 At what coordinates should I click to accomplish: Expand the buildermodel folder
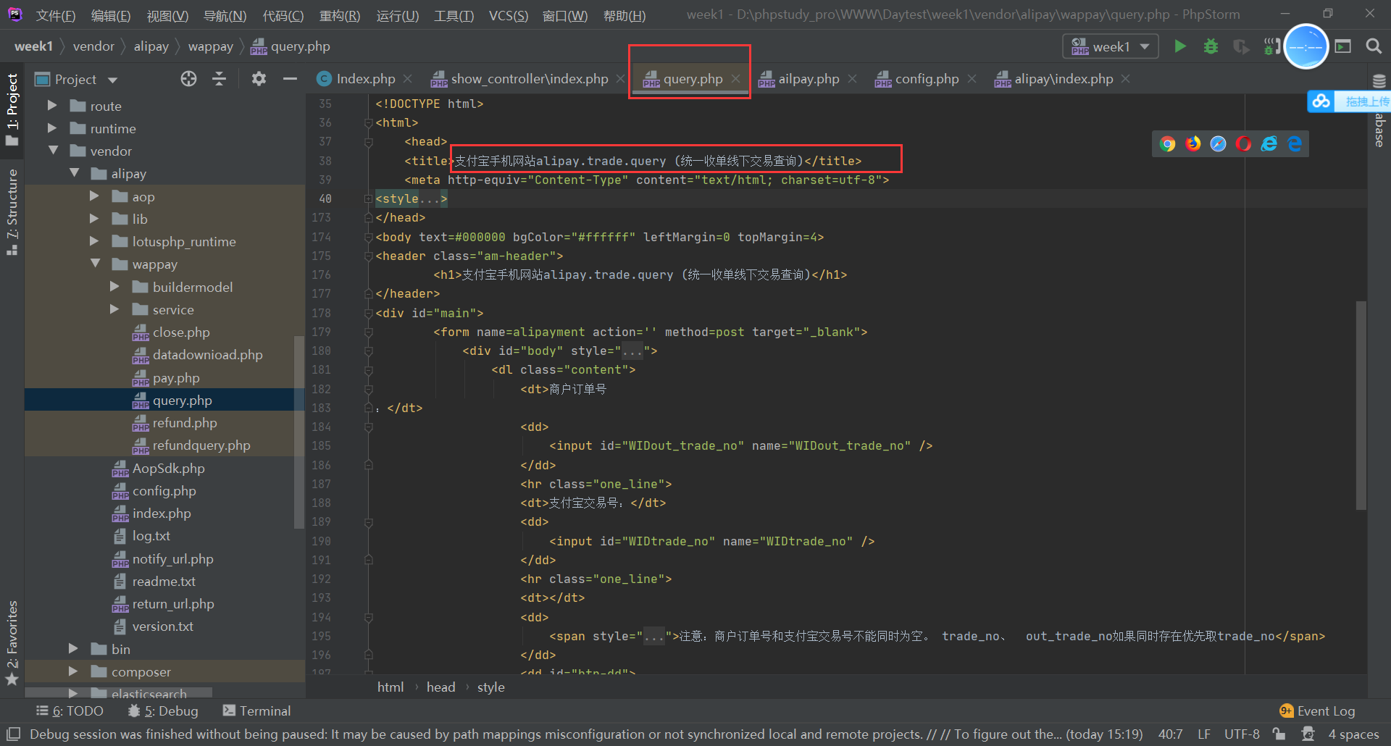[x=114, y=287]
